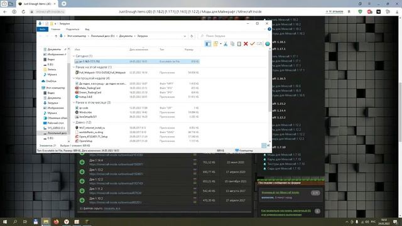
Task: Click the green download icon for 1.10.2
Action: pyautogui.click(x=82, y=200)
